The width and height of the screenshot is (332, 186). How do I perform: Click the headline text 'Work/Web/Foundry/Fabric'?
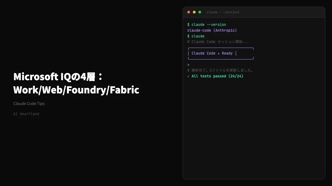click(x=76, y=90)
